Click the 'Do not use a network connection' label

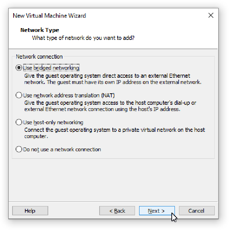tap(62, 150)
